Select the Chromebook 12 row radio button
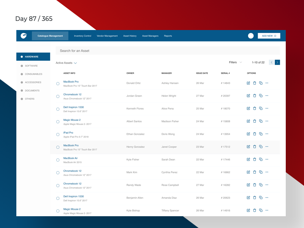304x228 pixels. click(57, 95)
